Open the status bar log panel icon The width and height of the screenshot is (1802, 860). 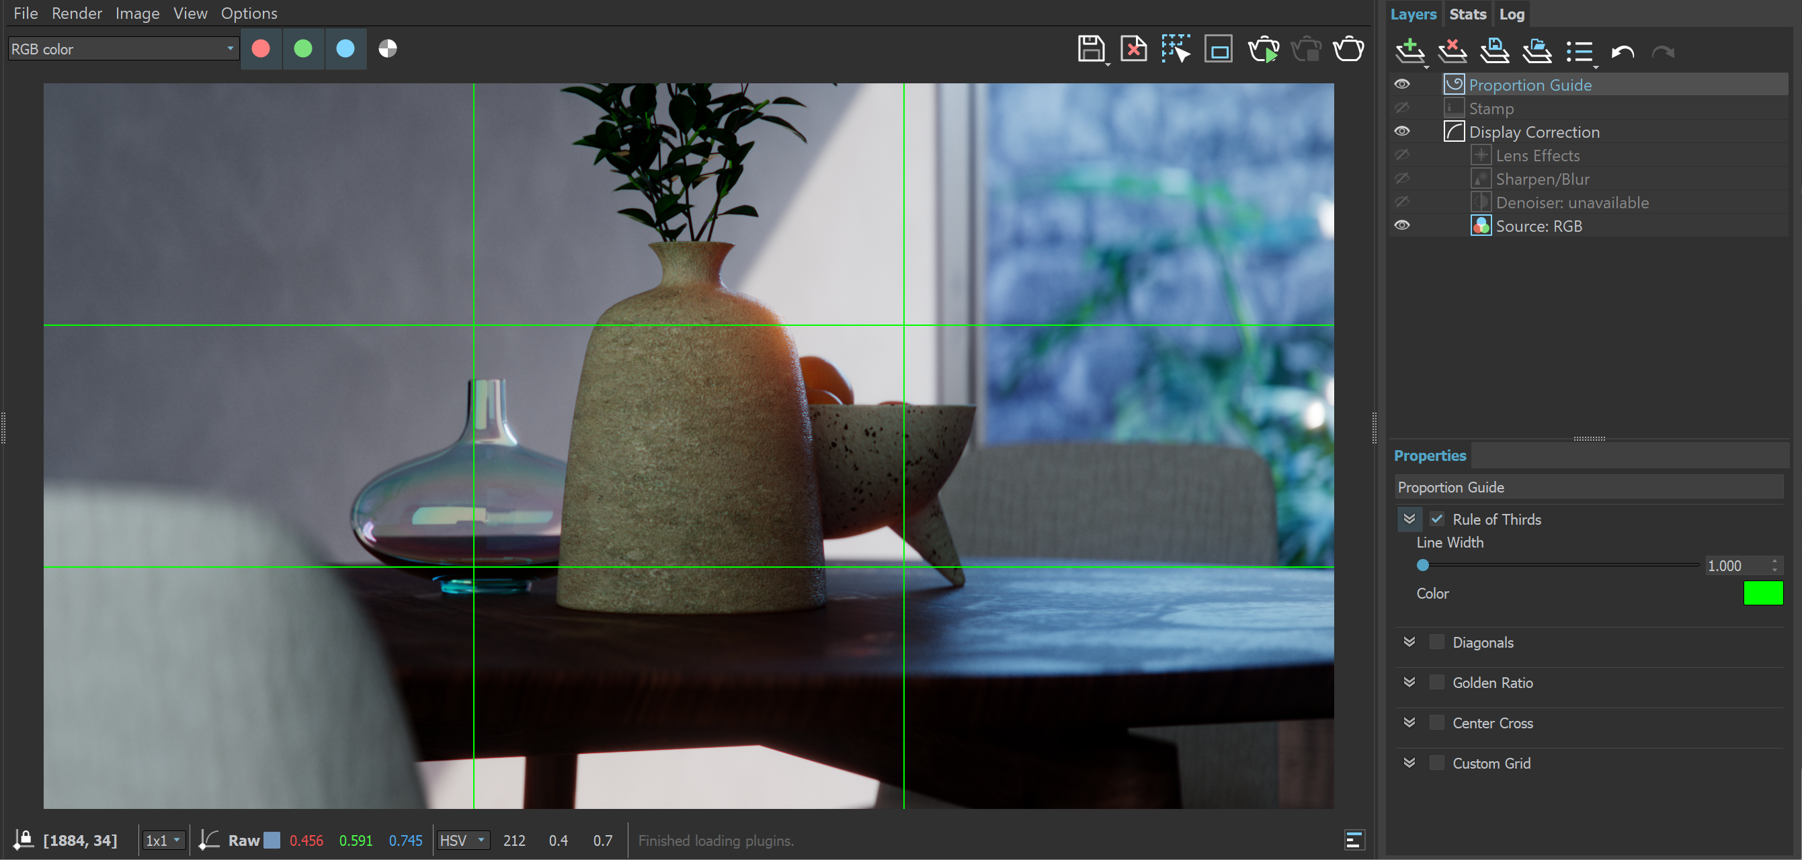[1355, 840]
